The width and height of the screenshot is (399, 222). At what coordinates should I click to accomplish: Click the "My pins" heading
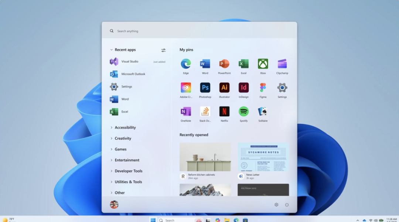click(x=186, y=50)
